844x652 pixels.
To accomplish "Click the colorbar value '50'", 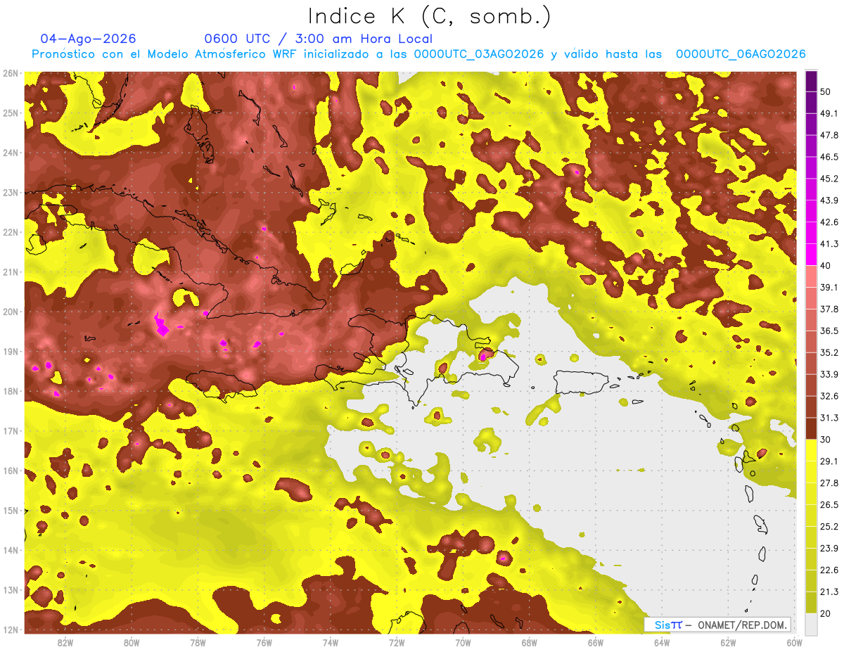I will pos(826,91).
